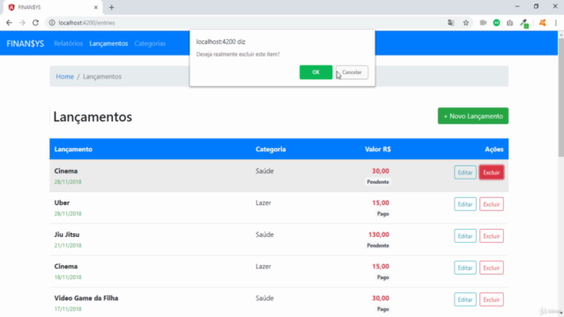Open the Categorias nav item
Viewport: 564px width, 317px height.
coord(150,43)
